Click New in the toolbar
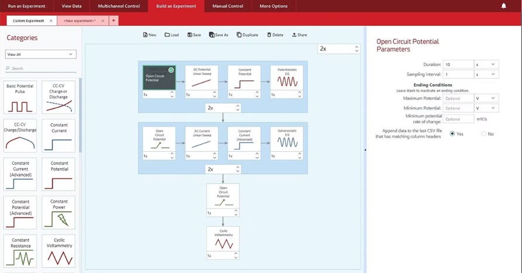 pos(149,35)
